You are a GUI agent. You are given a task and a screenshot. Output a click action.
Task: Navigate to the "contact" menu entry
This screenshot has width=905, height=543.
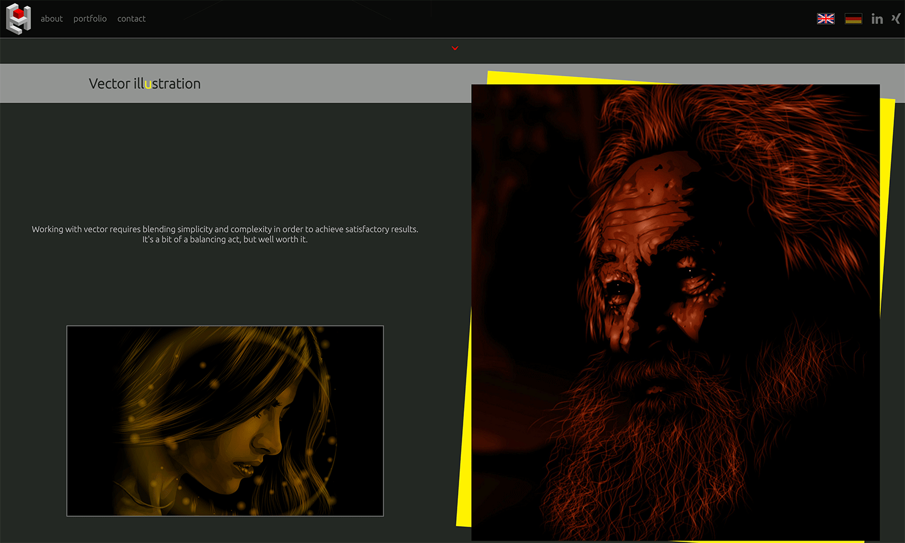pyautogui.click(x=132, y=19)
